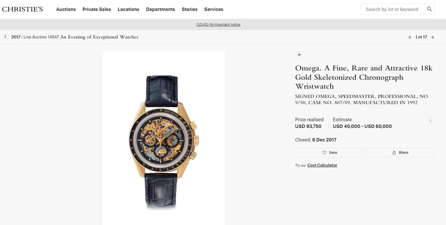Click the asterisk symbol above the title
Viewport: 446px width, 225px height.
299,55
